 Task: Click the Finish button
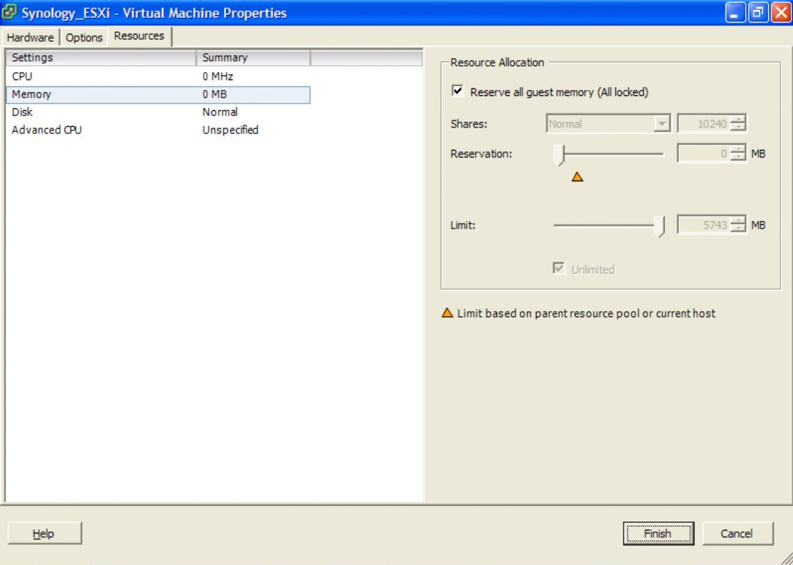[658, 533]
